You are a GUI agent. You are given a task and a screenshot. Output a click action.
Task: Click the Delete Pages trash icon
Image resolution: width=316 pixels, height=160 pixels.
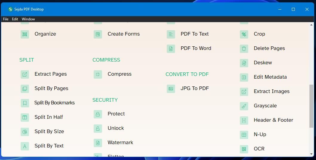(244, 49)
